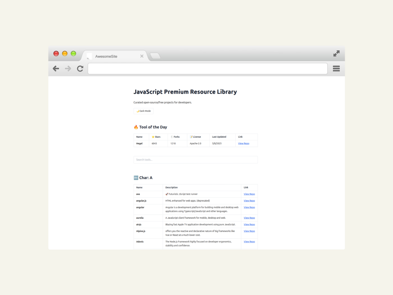Screen dimensions: 393x295
Task: Click the fullscreen expand arrows icon
Action: click(336, 54)
